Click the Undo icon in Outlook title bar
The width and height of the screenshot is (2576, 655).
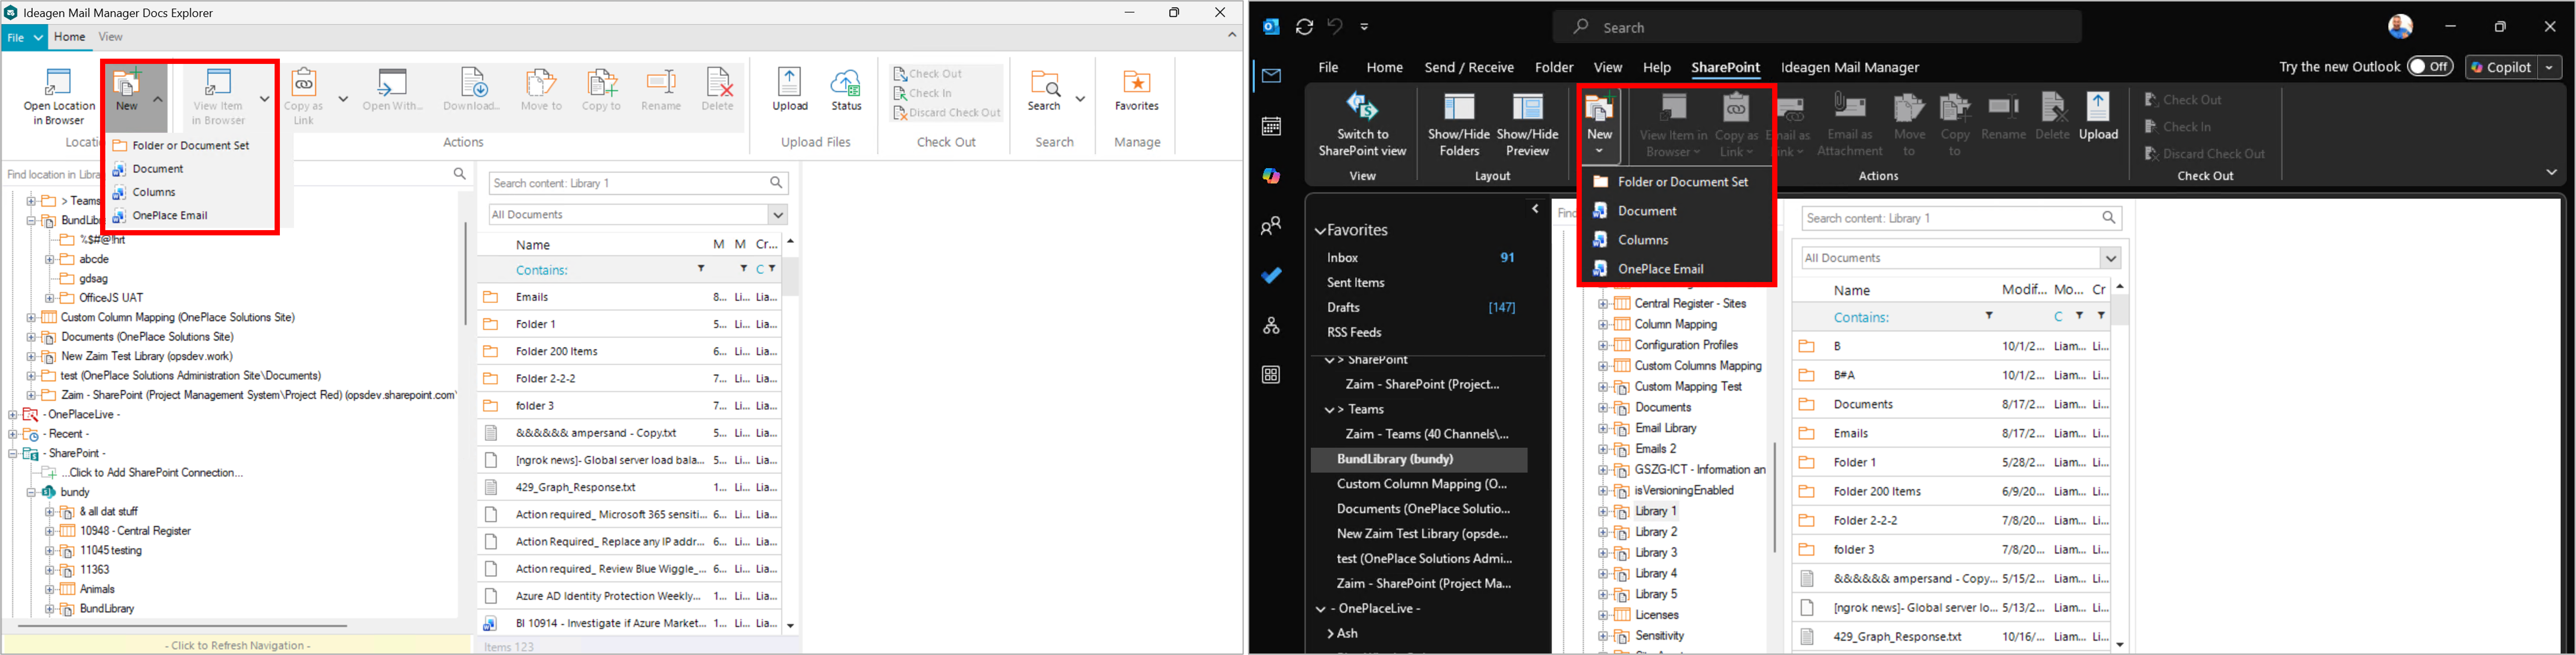point(1335,27)
